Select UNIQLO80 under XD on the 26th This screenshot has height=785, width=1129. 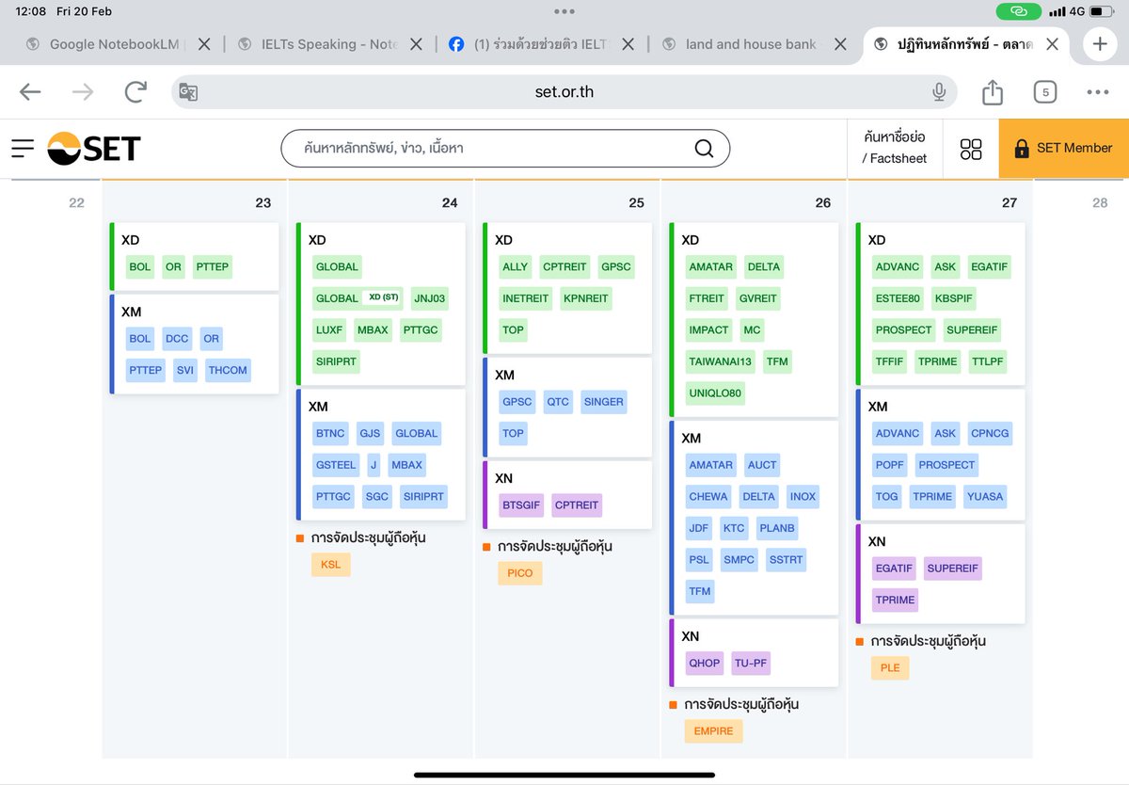pyautogui.click(x=716, y=393)
